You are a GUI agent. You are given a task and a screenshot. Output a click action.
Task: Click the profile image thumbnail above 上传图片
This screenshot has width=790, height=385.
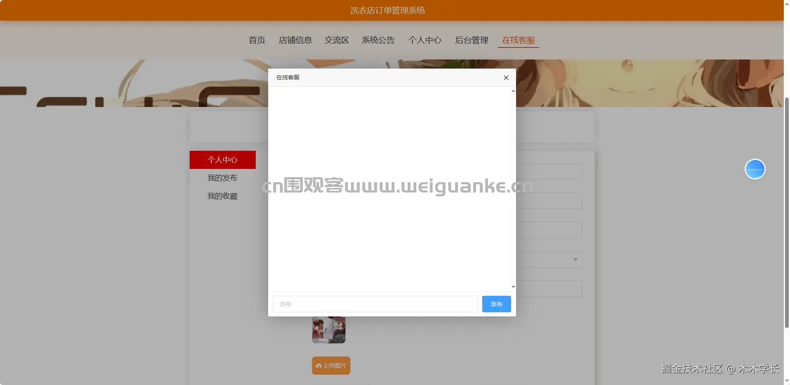pyautogui.click(x=328, y=329)
